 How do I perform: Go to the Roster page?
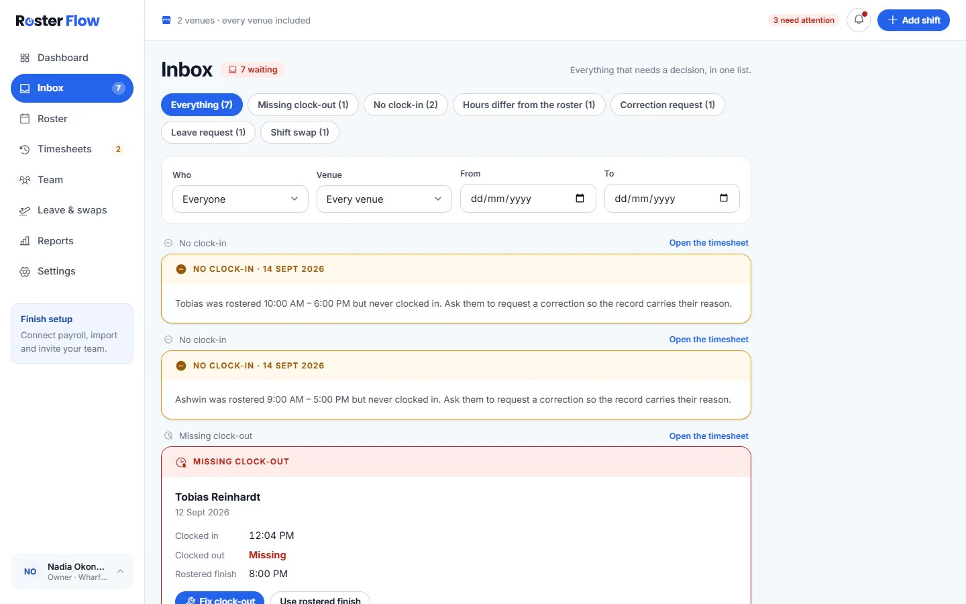pyautogui.click(x=72, y=119)
